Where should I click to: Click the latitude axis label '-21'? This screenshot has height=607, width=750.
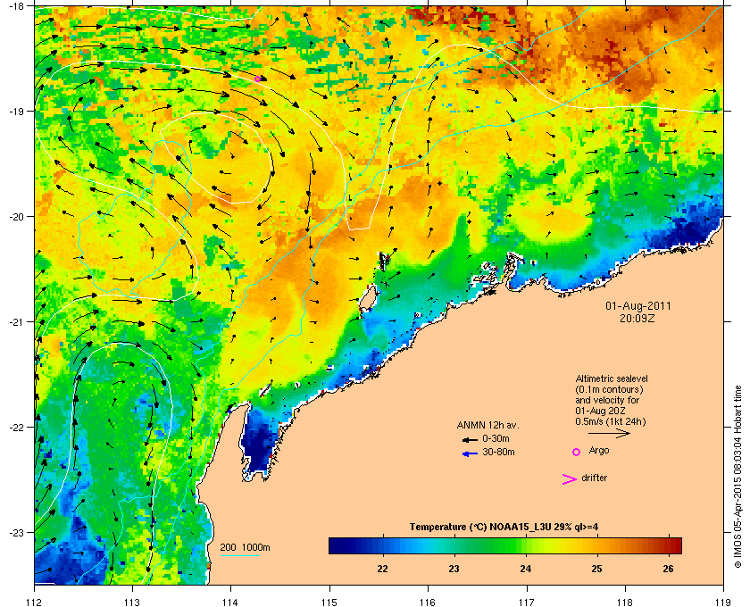point(16,322)
